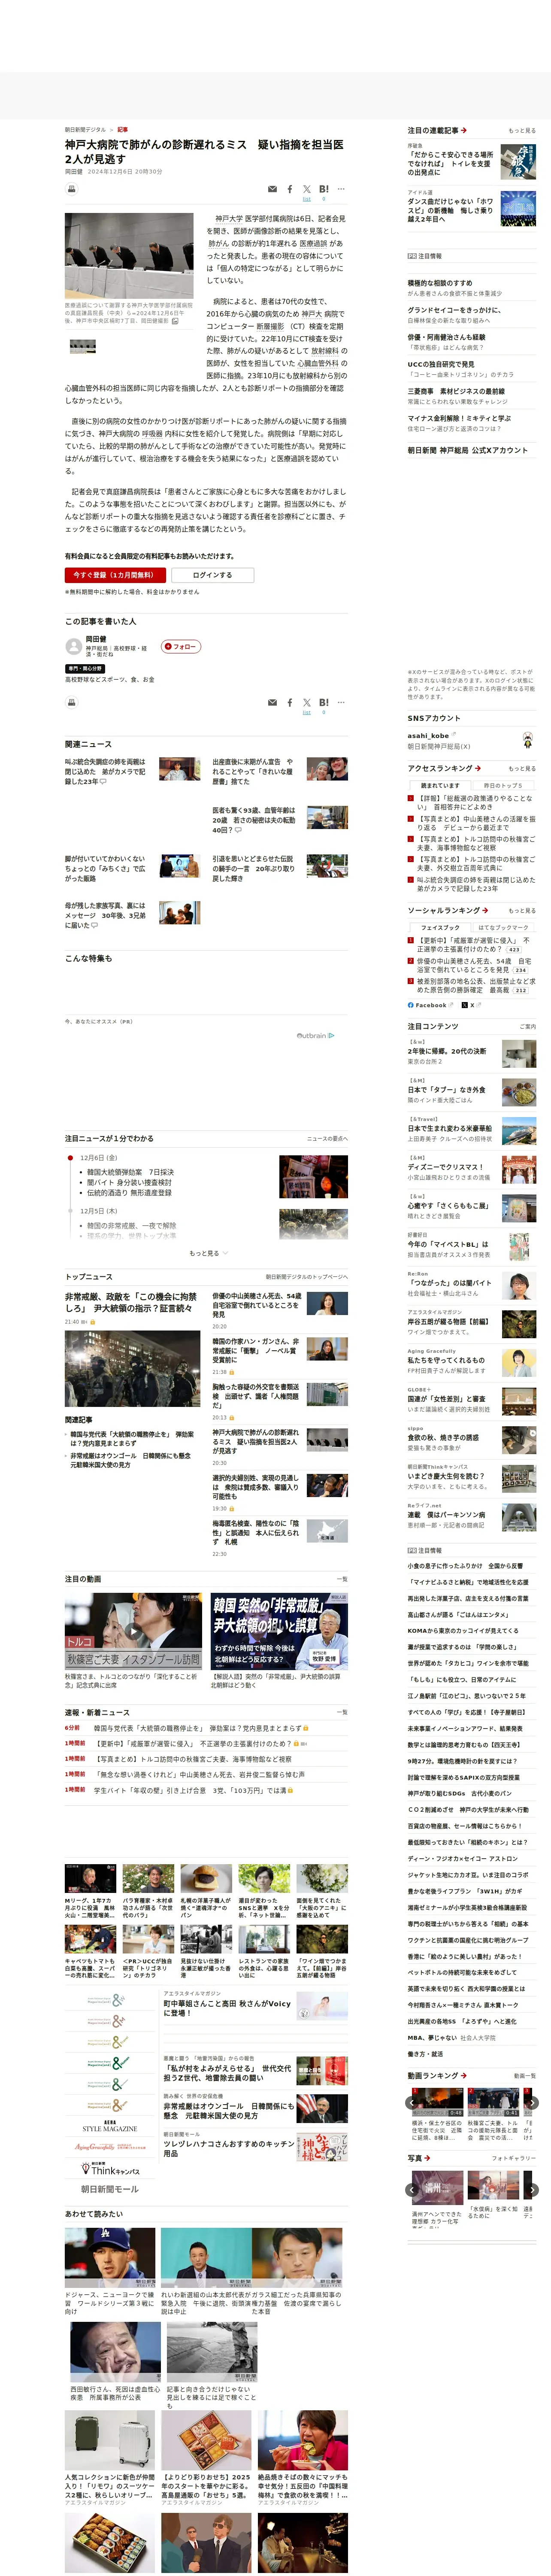Click 朝日新聞デジタルのトップページへ link
This screenshot has width=551, height=2576.
[307, 1277]
